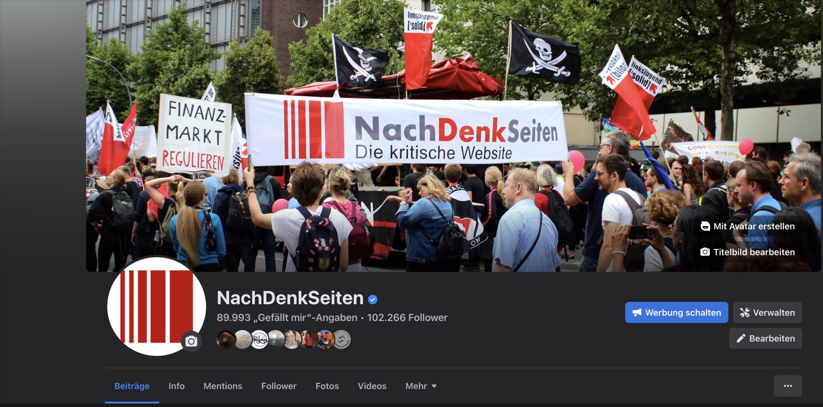Click the camera icon on profile picture

click(x=191, y=341)
